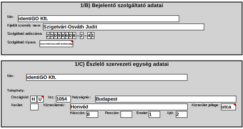
Task: Click the empty Kerület box
Action: (x=34, y=107)
